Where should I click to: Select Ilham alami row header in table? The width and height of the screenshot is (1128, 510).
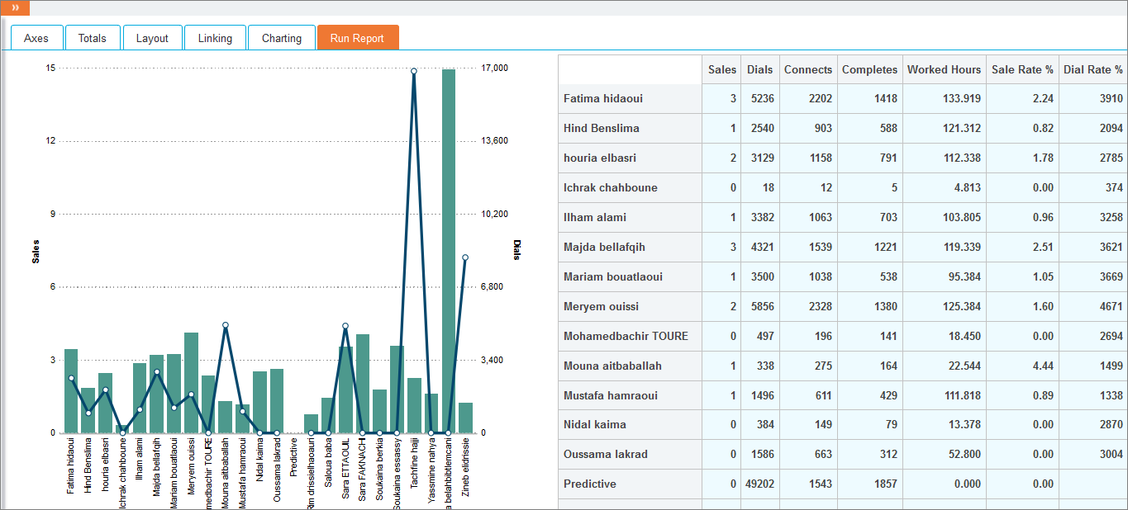click(x=631, y=218)
